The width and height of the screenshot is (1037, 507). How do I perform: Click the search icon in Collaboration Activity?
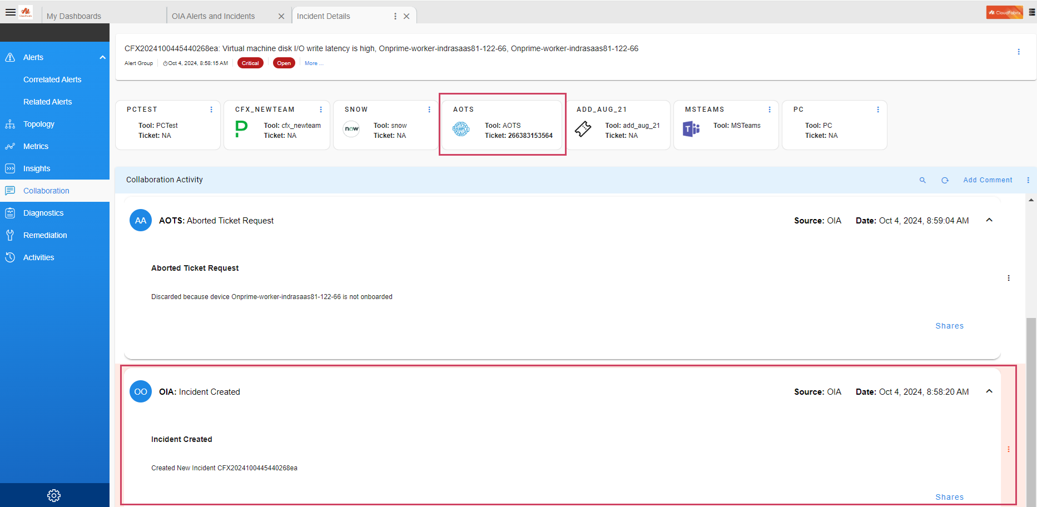922,180
